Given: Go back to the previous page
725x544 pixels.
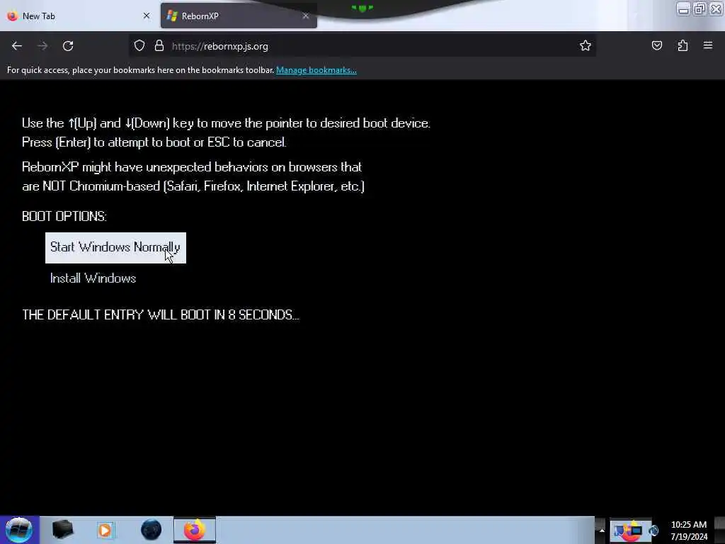Looking at the screenshot, I should pos(17,46).
